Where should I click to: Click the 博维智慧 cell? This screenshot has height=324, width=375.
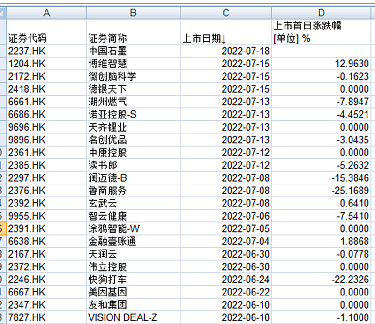click(x=133, y=64)
